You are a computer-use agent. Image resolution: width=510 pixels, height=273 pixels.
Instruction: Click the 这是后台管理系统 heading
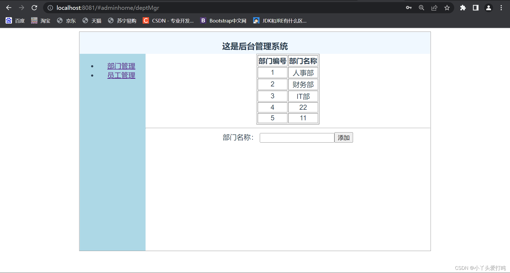pyautogui.click(x=255, y=46)
